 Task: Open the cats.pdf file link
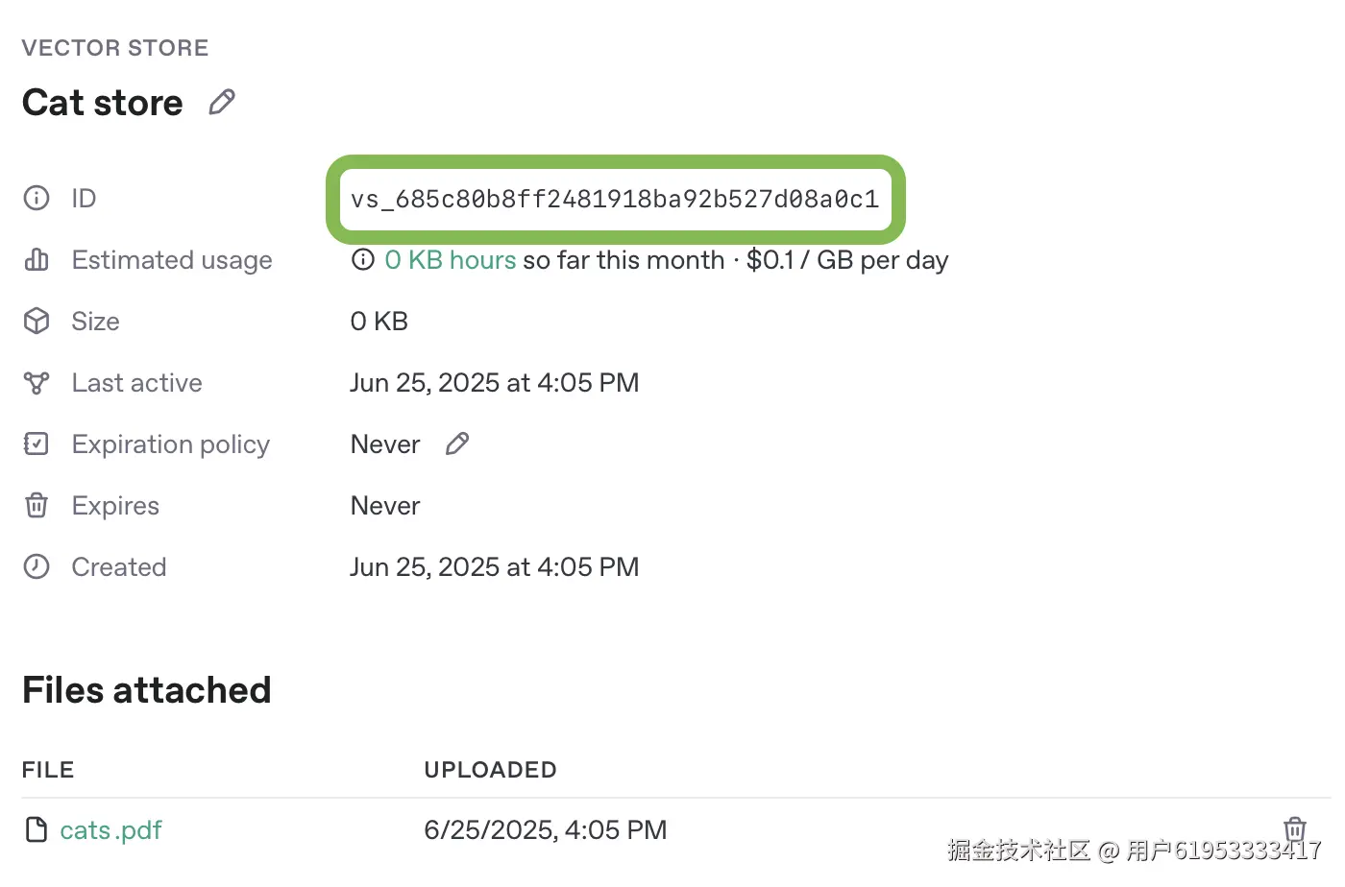110,830
